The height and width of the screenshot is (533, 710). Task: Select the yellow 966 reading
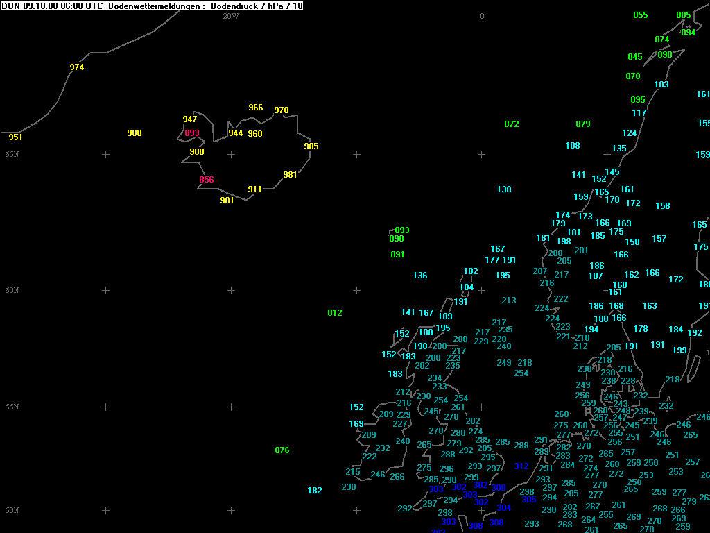(256, 108)
